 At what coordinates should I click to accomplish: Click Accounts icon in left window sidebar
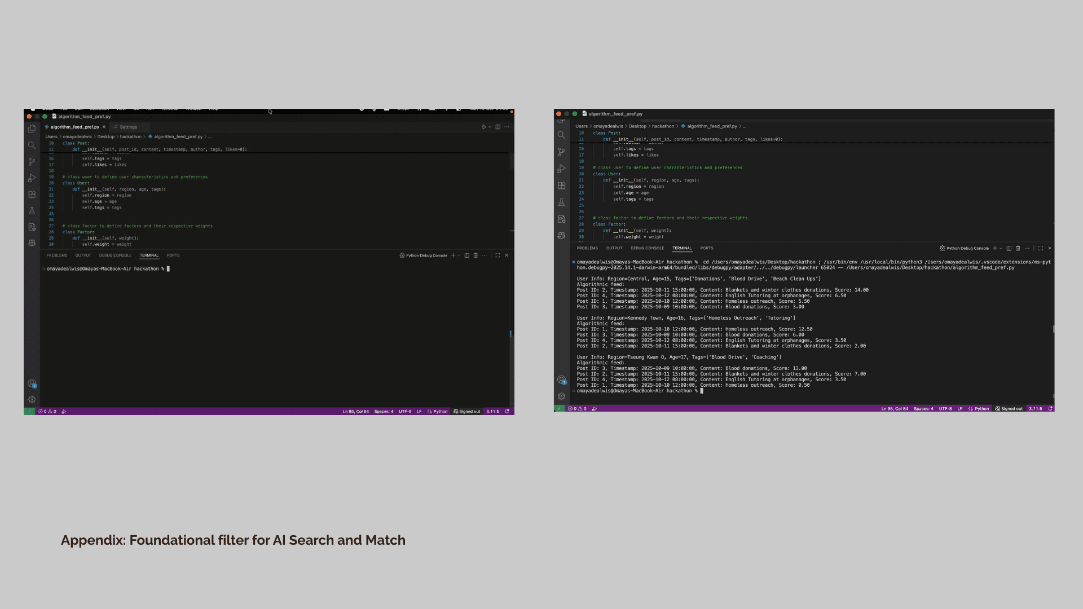click(x=32, y=383)
